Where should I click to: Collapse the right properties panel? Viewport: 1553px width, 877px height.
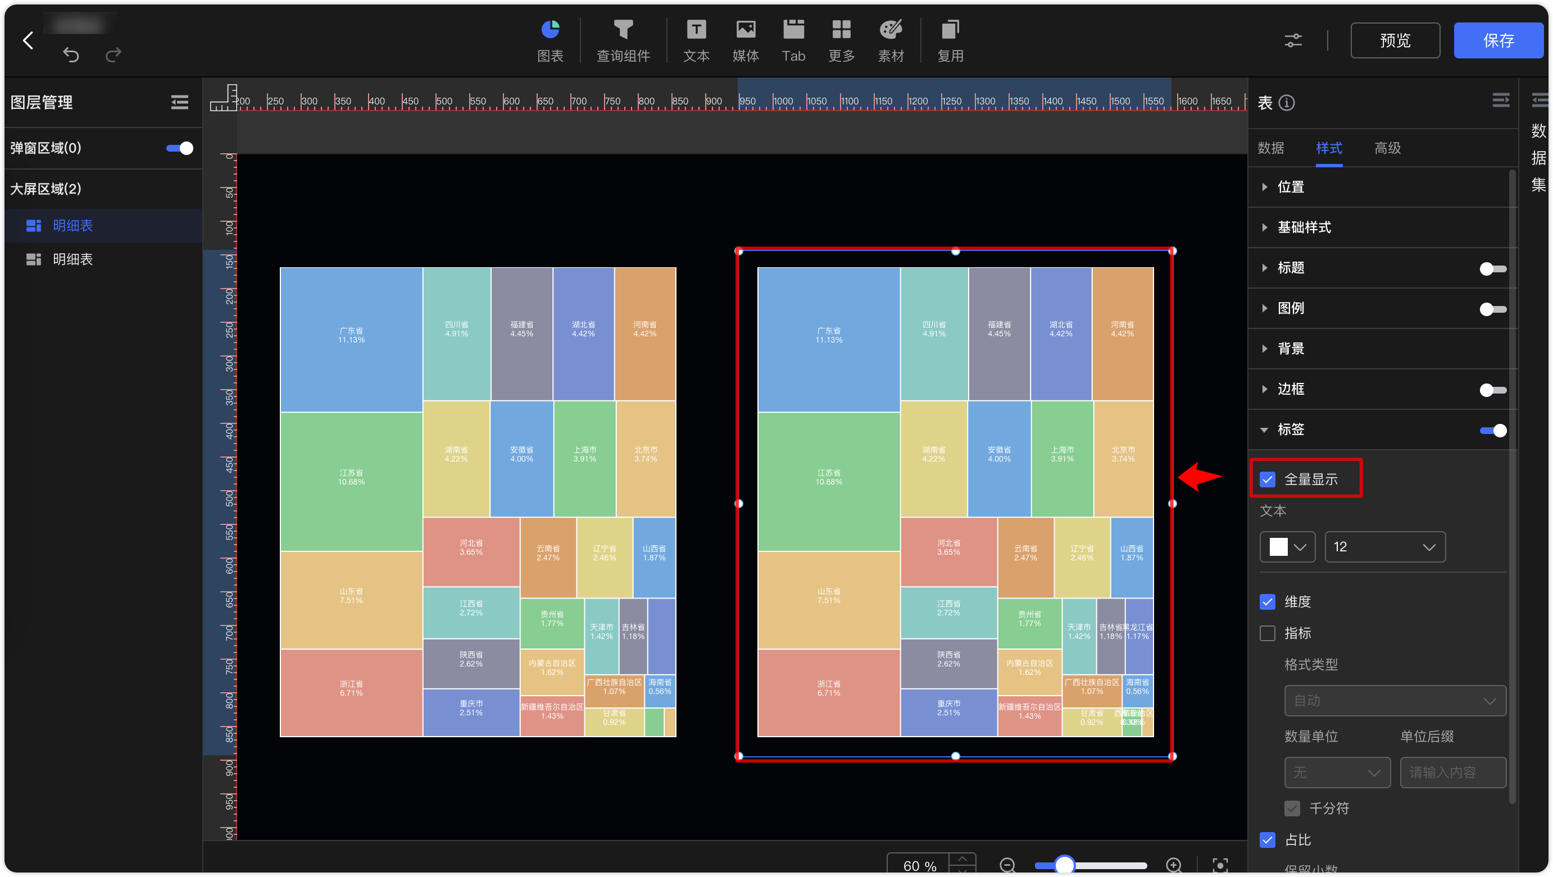pyautogui.click(x=1501, y=100)
